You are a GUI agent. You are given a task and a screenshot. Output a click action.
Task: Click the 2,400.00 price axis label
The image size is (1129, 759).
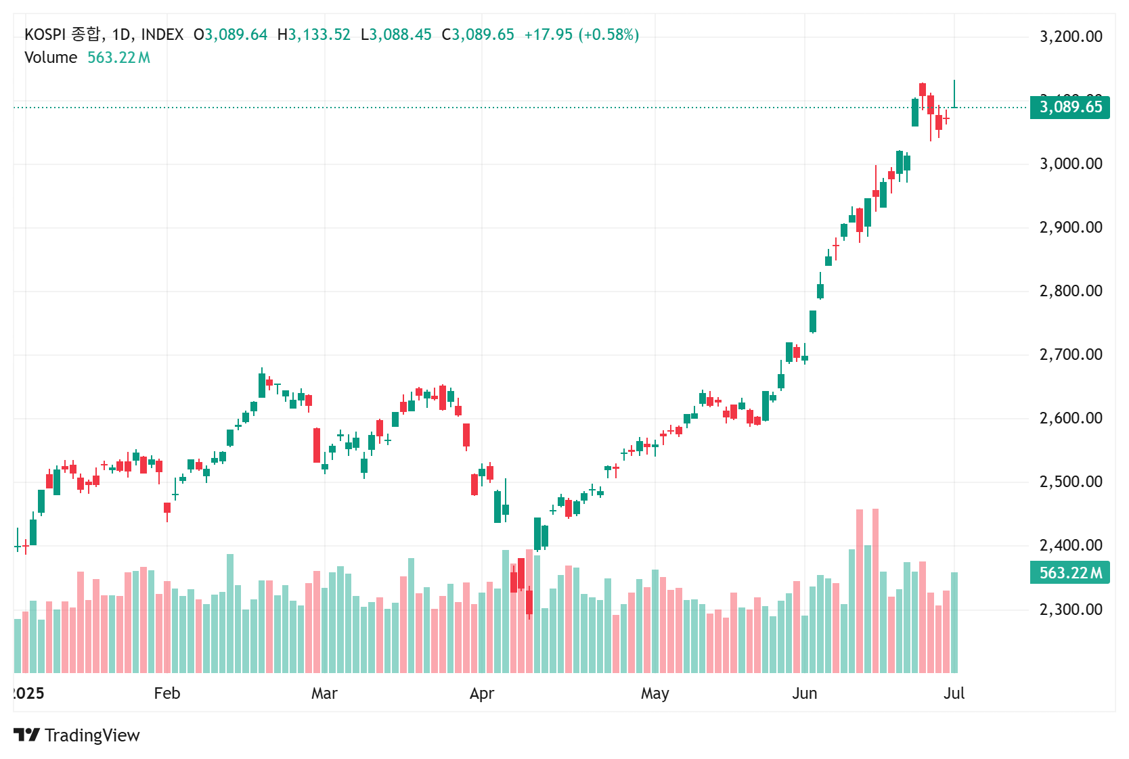pos(1071,545)
